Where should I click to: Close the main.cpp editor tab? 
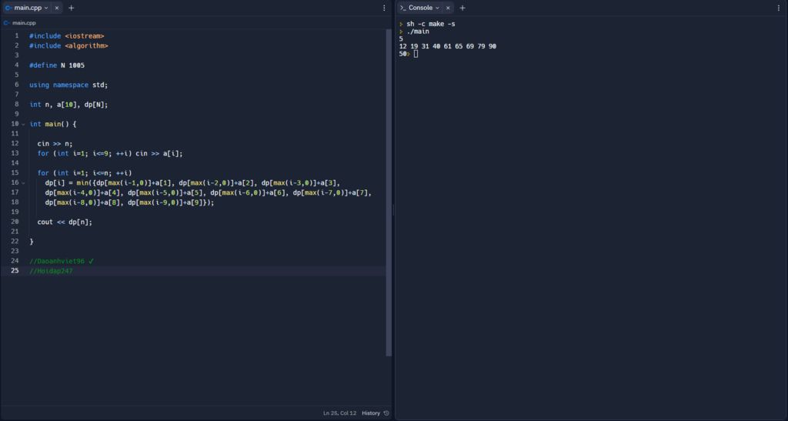point(56,8)
